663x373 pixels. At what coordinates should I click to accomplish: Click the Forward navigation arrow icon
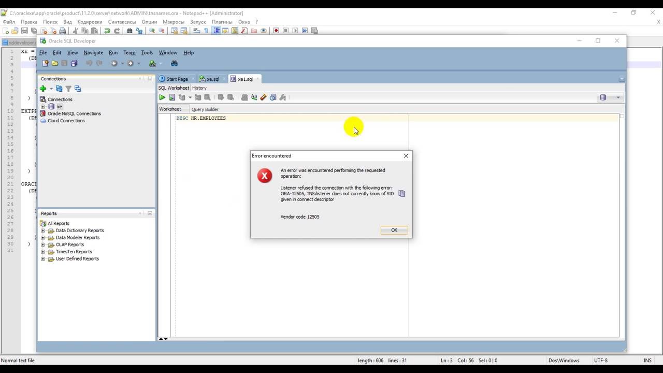(130, 63)
